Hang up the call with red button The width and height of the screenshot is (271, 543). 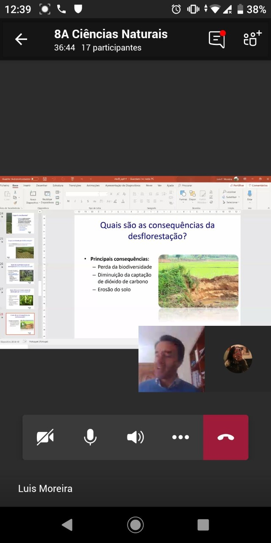[226, 437]
